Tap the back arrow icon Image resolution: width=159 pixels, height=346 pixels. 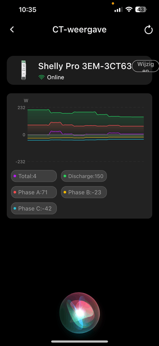[12, 29]
